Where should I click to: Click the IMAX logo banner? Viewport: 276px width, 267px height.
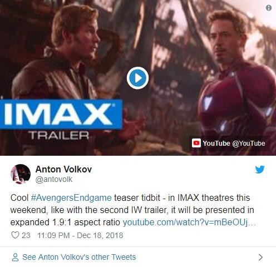(61, 114)
